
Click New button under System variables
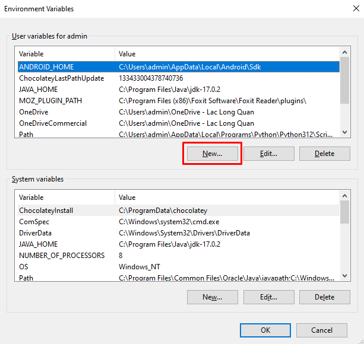pos(213,297)
